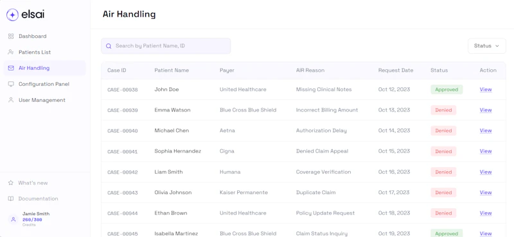Viewport: 514px width, 237px height.
Task: Click Jamie Smith's account name
Action: pyautogui.click(x=36, y=214)
